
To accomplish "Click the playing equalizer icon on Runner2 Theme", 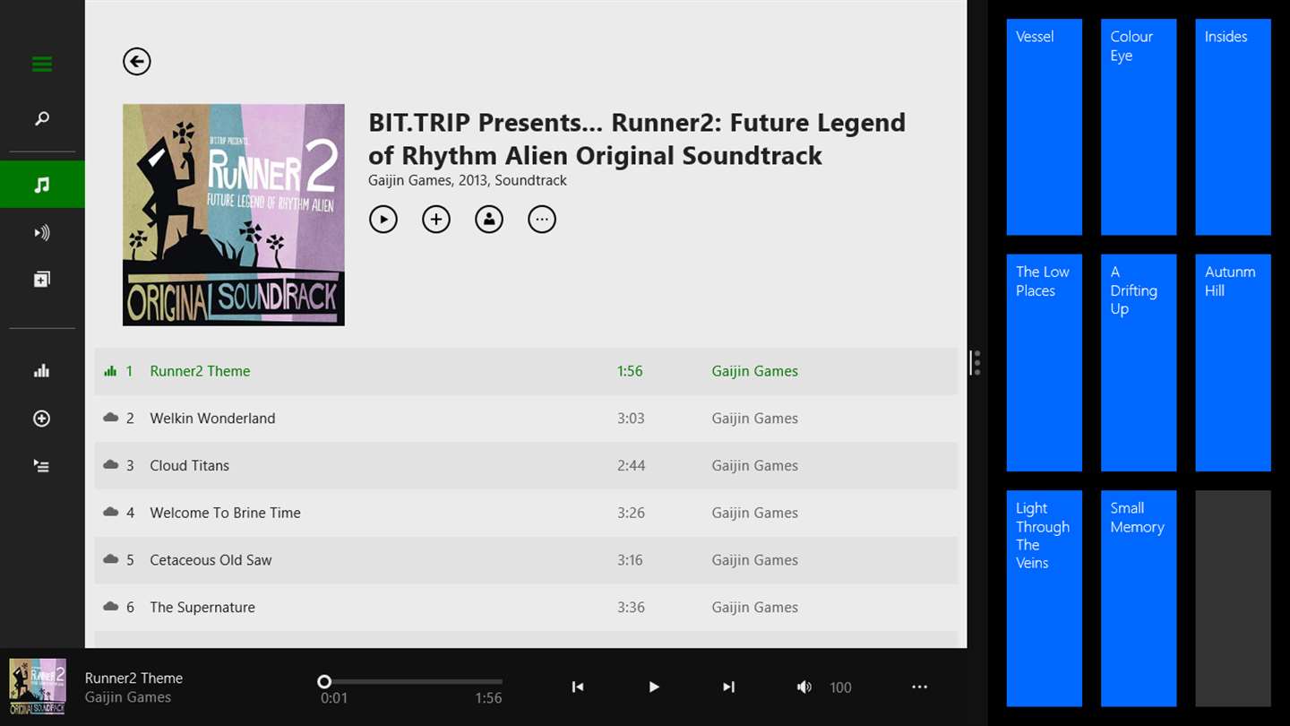I will [x=110, y=371].
